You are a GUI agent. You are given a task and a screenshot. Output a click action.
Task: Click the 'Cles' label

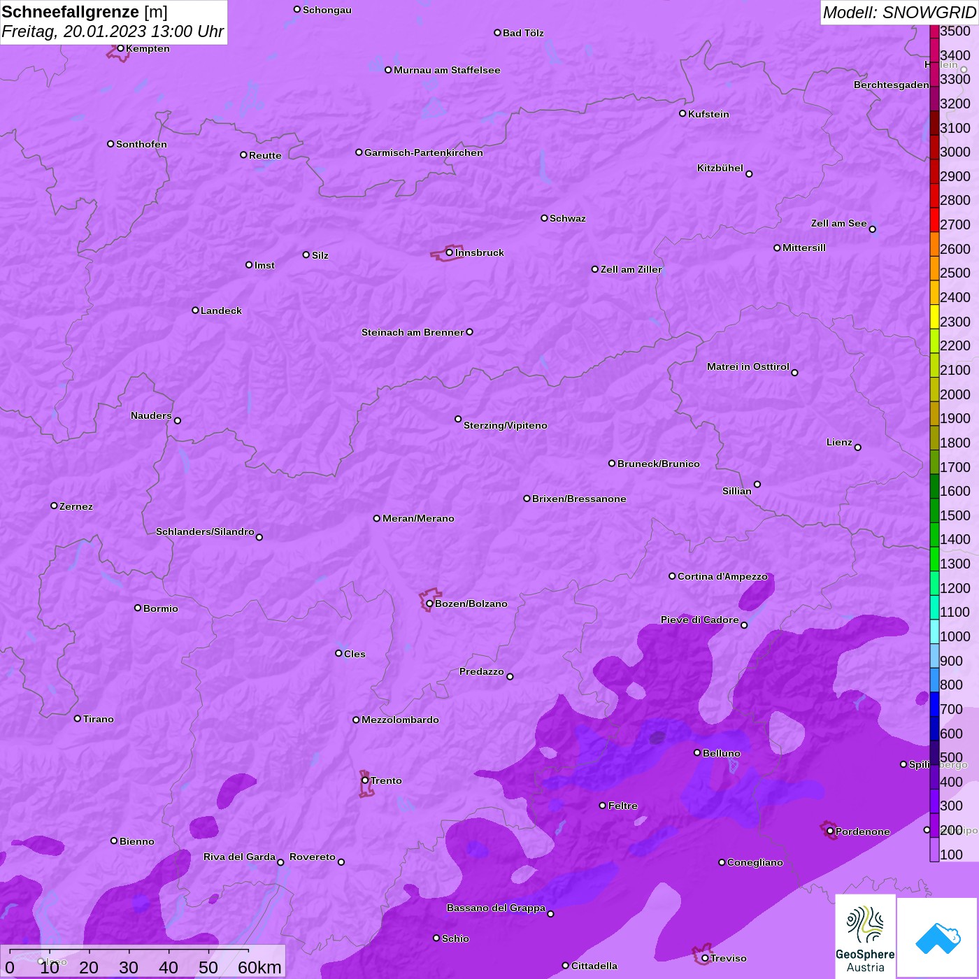(x=355, y=654)
